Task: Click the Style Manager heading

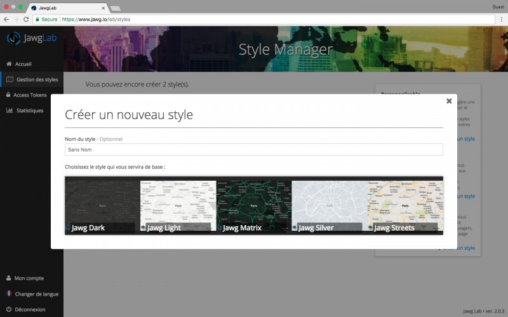Action: (286, 49)
